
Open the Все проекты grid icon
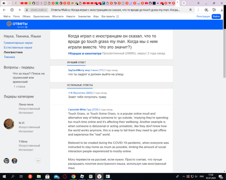[118, 17]
